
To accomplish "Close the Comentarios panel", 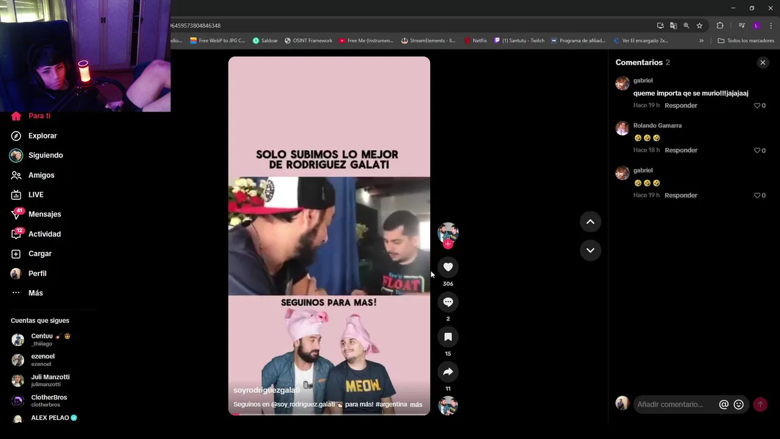I will pyautogui.click(x=762, y=62).
